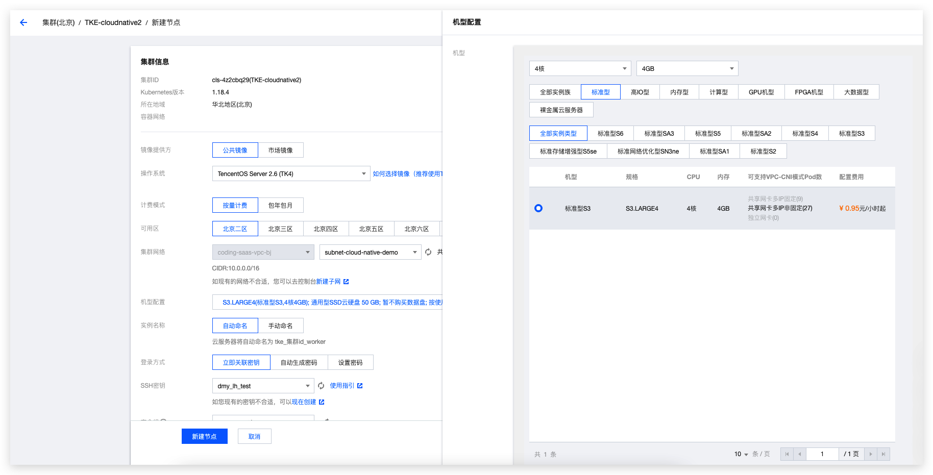
Task: Refresh SSH key list icon
Action: pyautogui.click(x=321, y=386)
